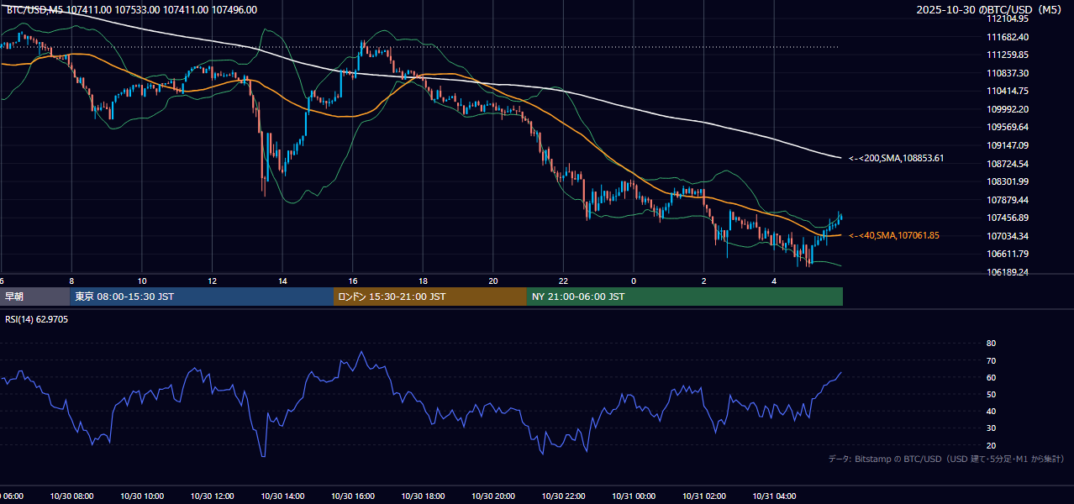
Task: Click the RSI 70 level label
Action: tap(991, 360)
